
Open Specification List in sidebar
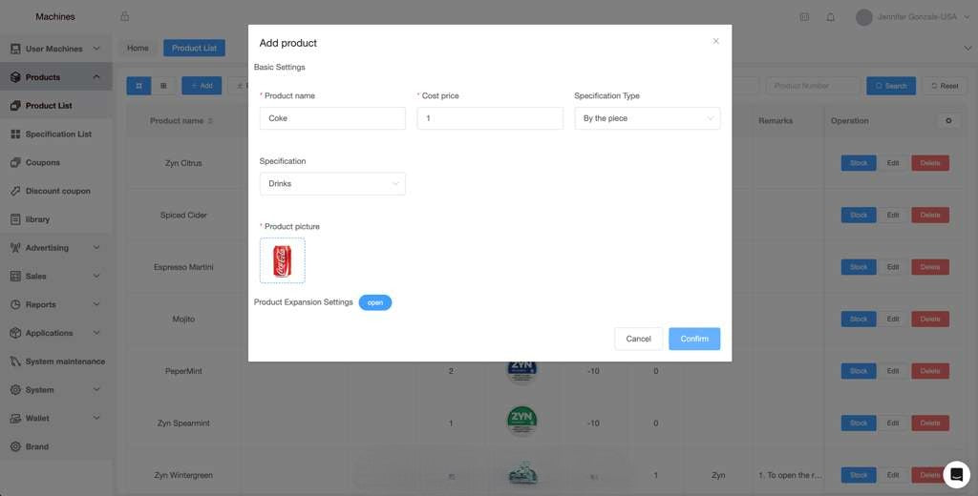coord(58,134)
